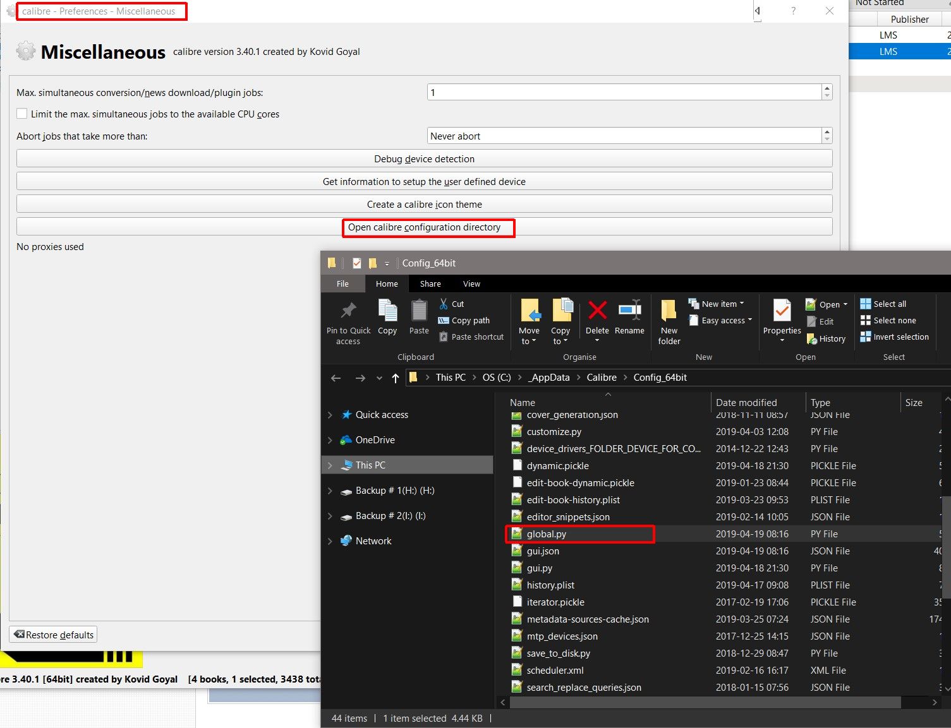Click the Abort jobs Never abort field
The width and height of the screenshot is (951, 728).
[x=624, y=136]
